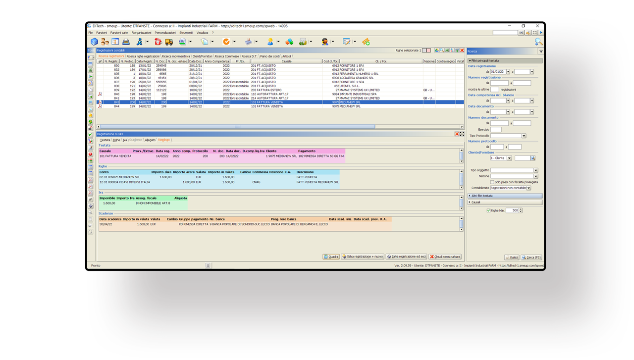Screen dimensions: 634x360
Task: Click the yellow delivery truck icon
Action: (x=169, y=42)
